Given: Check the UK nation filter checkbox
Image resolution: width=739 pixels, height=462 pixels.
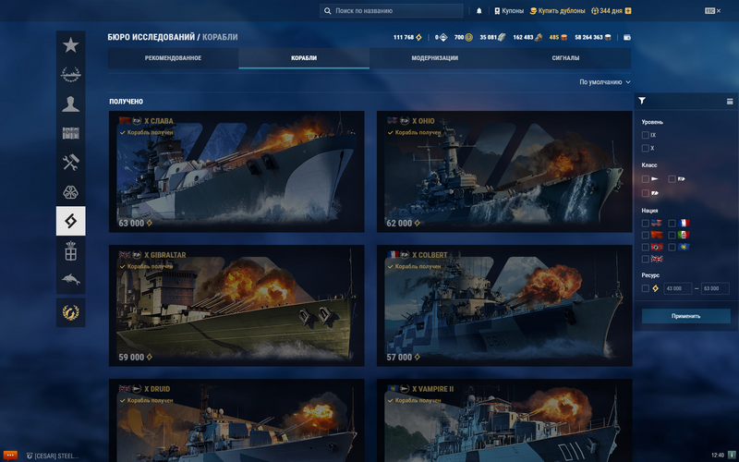Looking at the screenshot, I should [x=645, y=260].
